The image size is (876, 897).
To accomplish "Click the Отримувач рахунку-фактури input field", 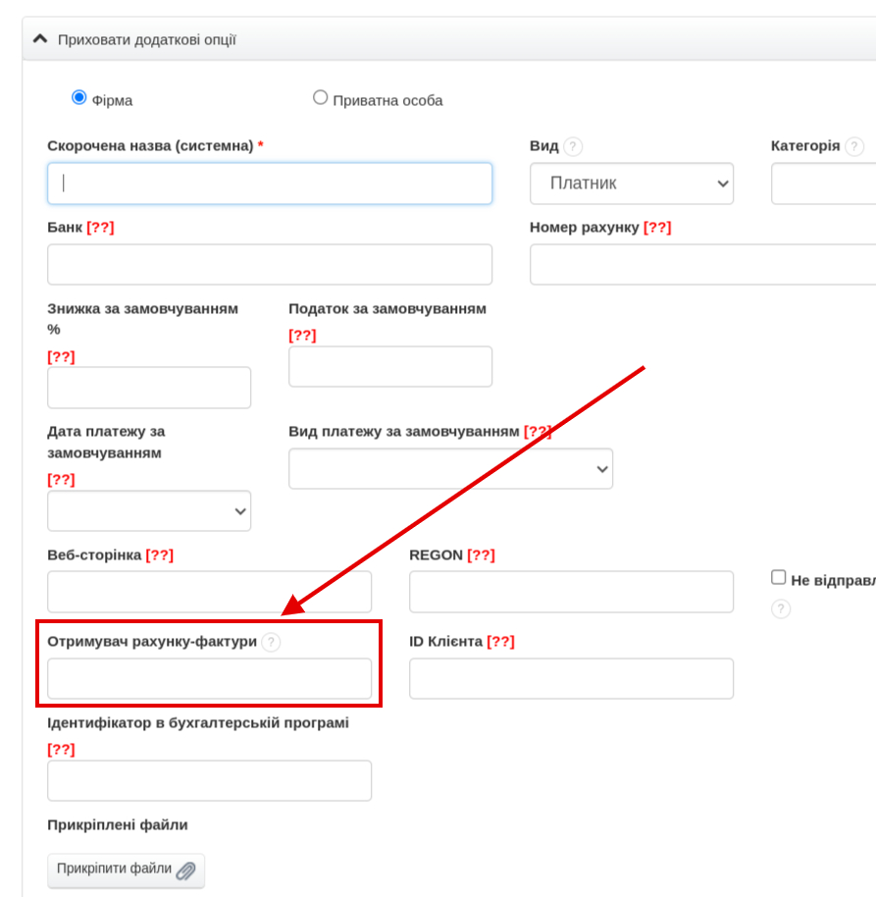I will tap(209, 679).
